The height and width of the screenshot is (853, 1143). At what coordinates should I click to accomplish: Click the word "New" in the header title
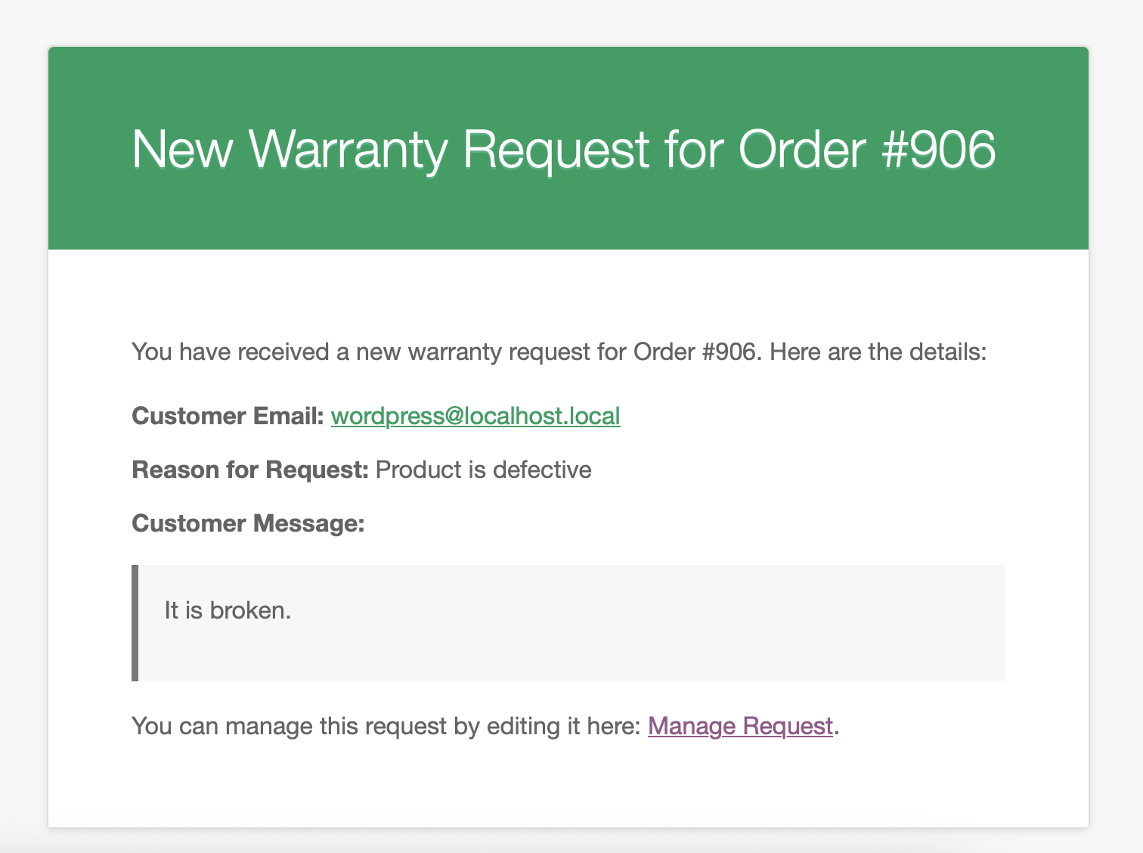pos(181,149)
